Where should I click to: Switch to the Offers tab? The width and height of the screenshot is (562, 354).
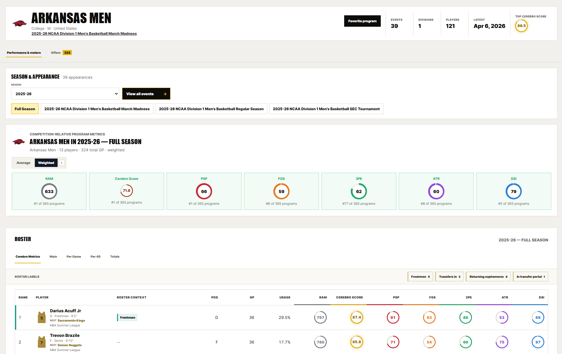(61, 53)
